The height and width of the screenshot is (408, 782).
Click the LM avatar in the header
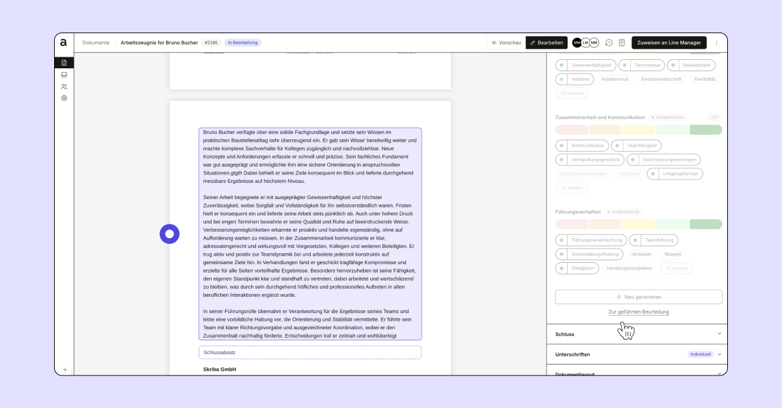click(x=585, y=42)
